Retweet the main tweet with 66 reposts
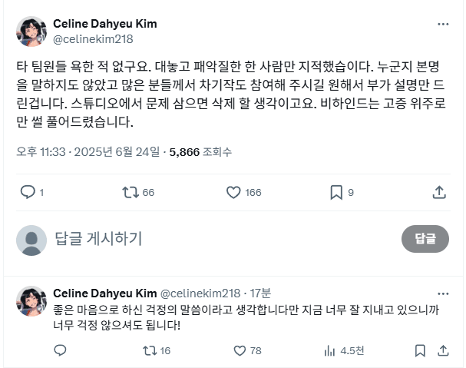 pyautogui.click(x=130, y=192)
